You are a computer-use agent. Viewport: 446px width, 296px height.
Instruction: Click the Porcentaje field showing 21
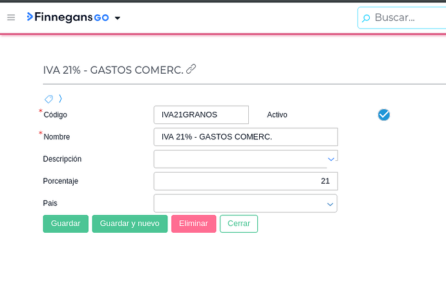[x=246, y=181]
